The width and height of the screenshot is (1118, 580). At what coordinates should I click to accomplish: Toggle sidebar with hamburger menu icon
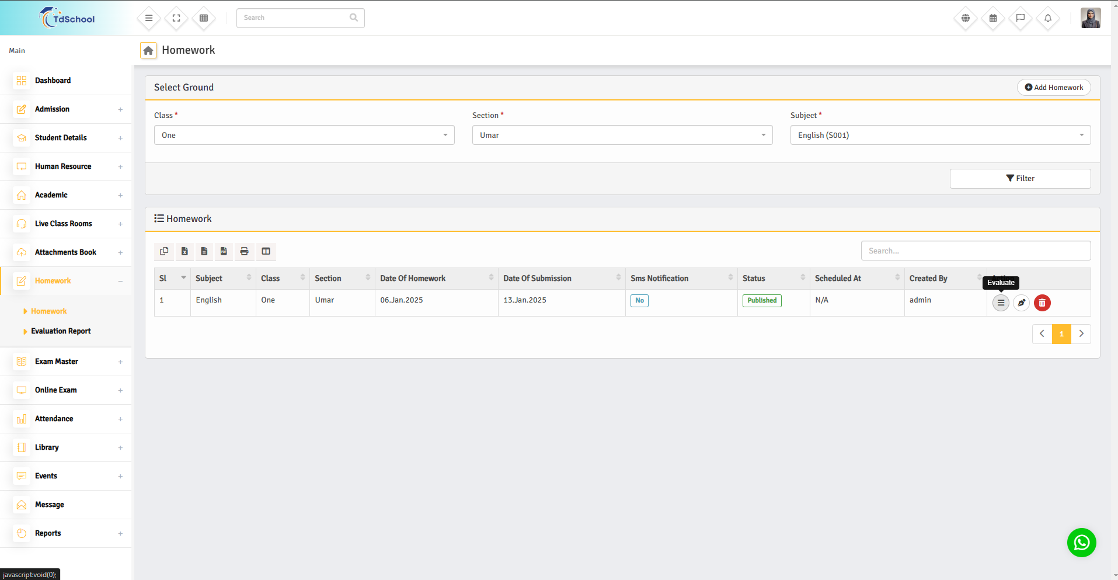tap(149, 18)
